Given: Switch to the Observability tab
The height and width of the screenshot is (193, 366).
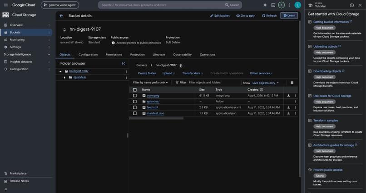Looking at the screenshot, I should (182, 54).
